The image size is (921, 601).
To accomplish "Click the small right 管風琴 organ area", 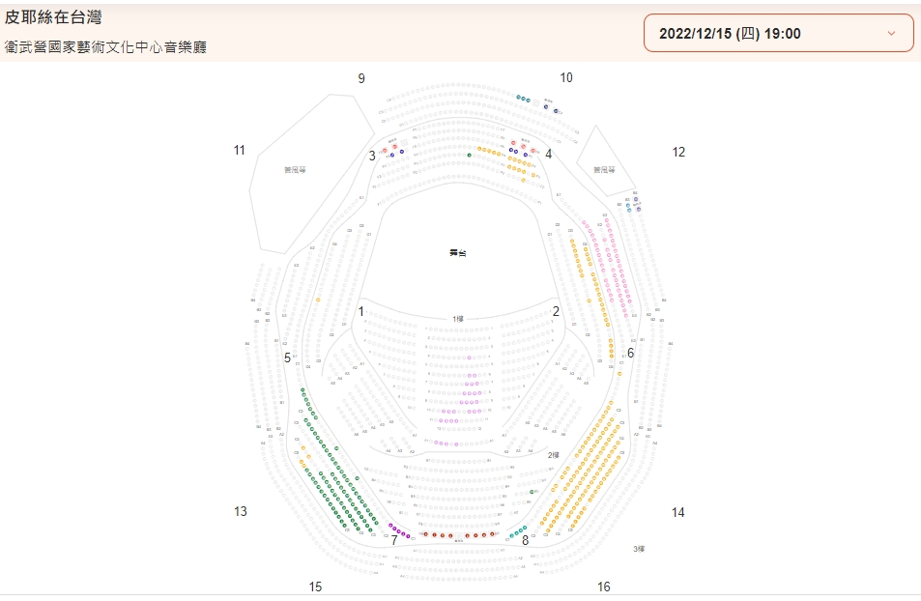I will [x=605, y=161].
